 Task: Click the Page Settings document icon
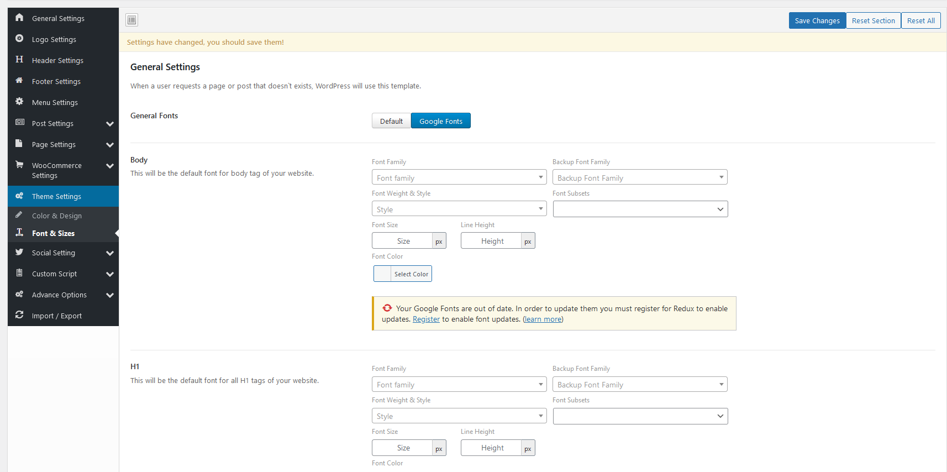pos(19,144)
